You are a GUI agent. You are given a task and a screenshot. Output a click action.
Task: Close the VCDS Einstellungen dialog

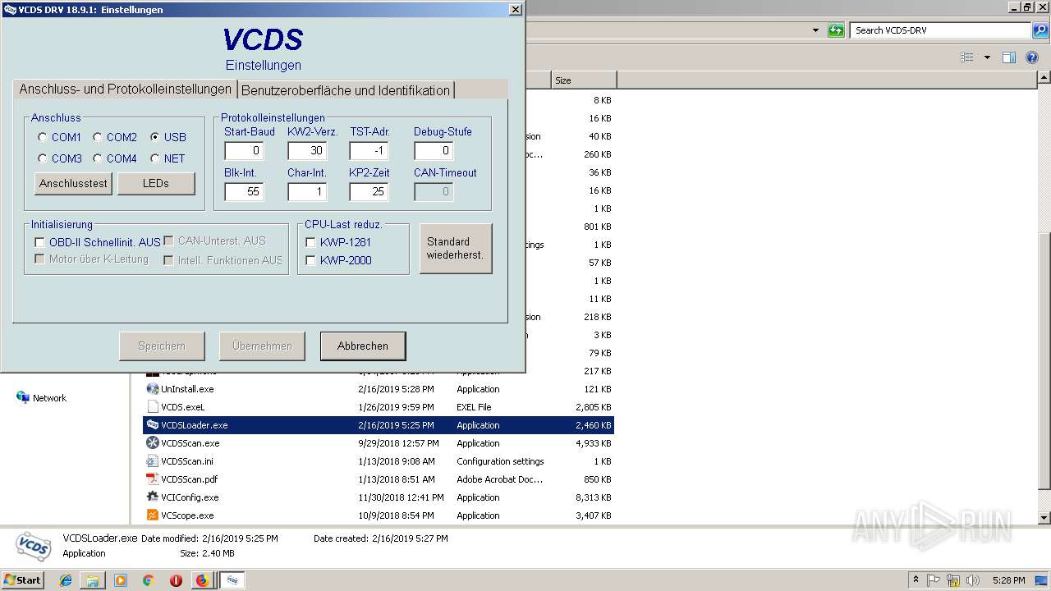(x=515, y=10)
